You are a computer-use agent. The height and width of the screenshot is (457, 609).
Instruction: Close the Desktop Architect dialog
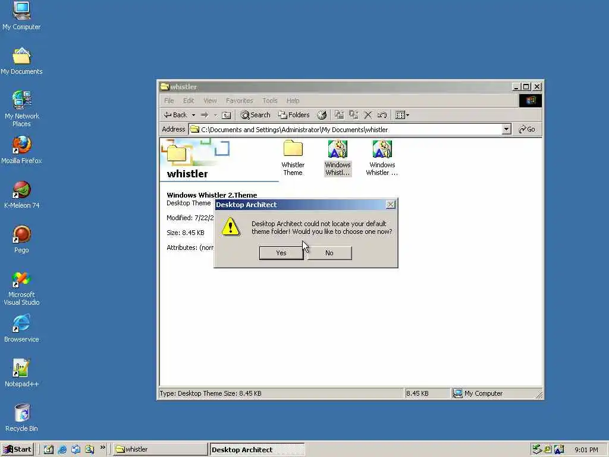point(390,205)
